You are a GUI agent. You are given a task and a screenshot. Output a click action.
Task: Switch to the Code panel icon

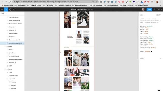158,15
